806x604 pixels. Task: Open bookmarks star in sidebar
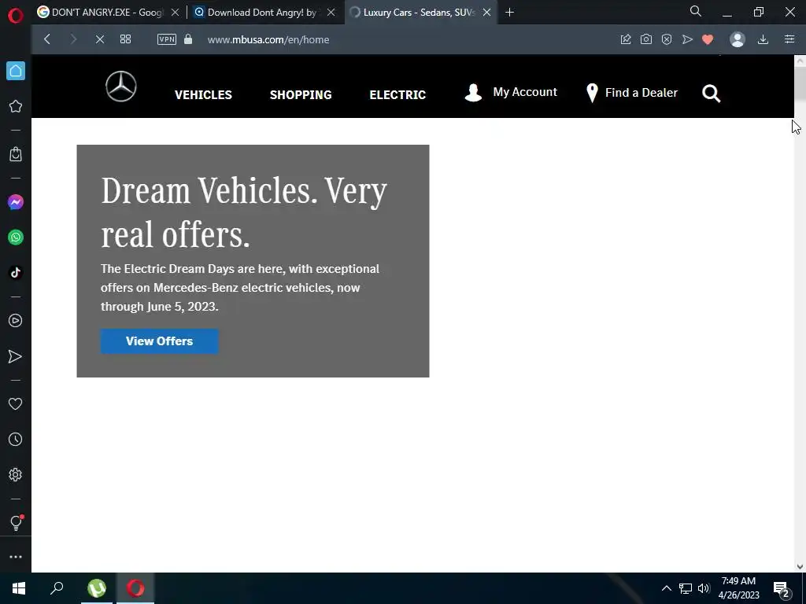pos(16,106)
